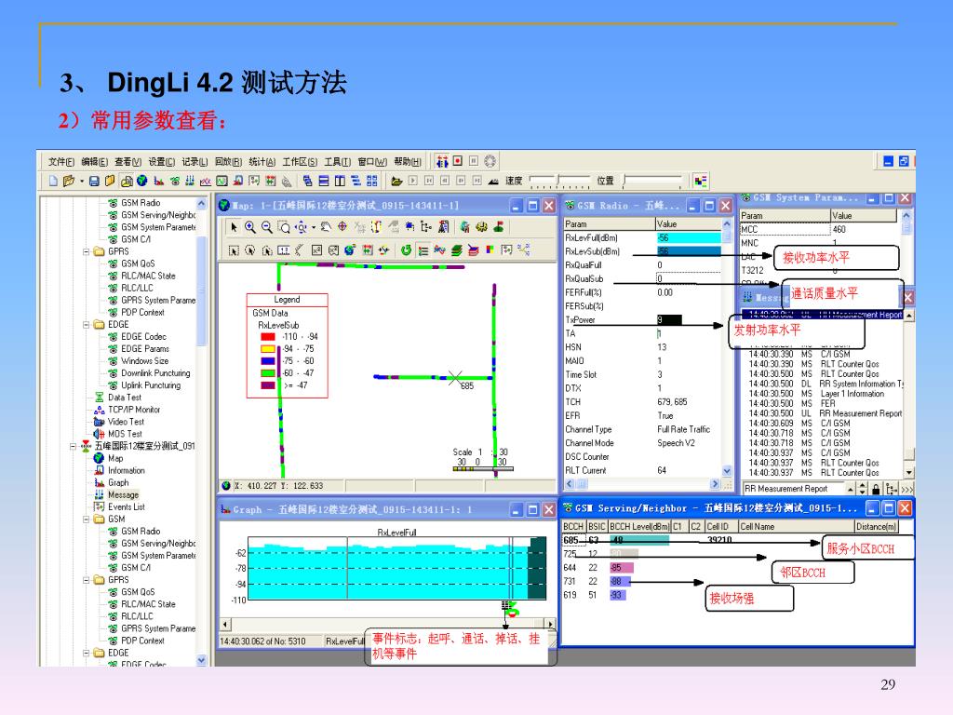Click the open replay file folder icon
Screen dimensions: 953x715
(x=396, y=181)
